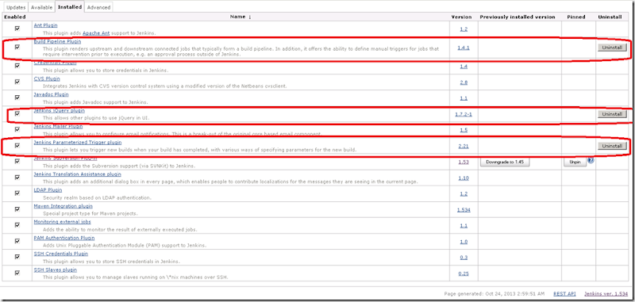Switch to the Updates tab
Viewport: 635px width, 302px height.
click(x=16, y=7)
